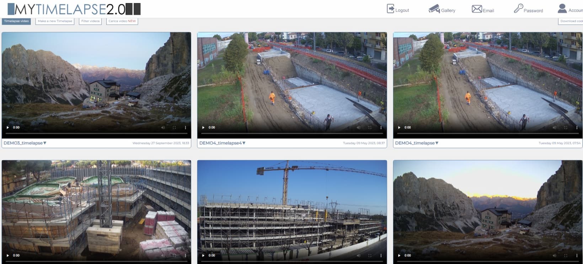Open more options on DEMO4_timelapse4 video

coord(381,127)
